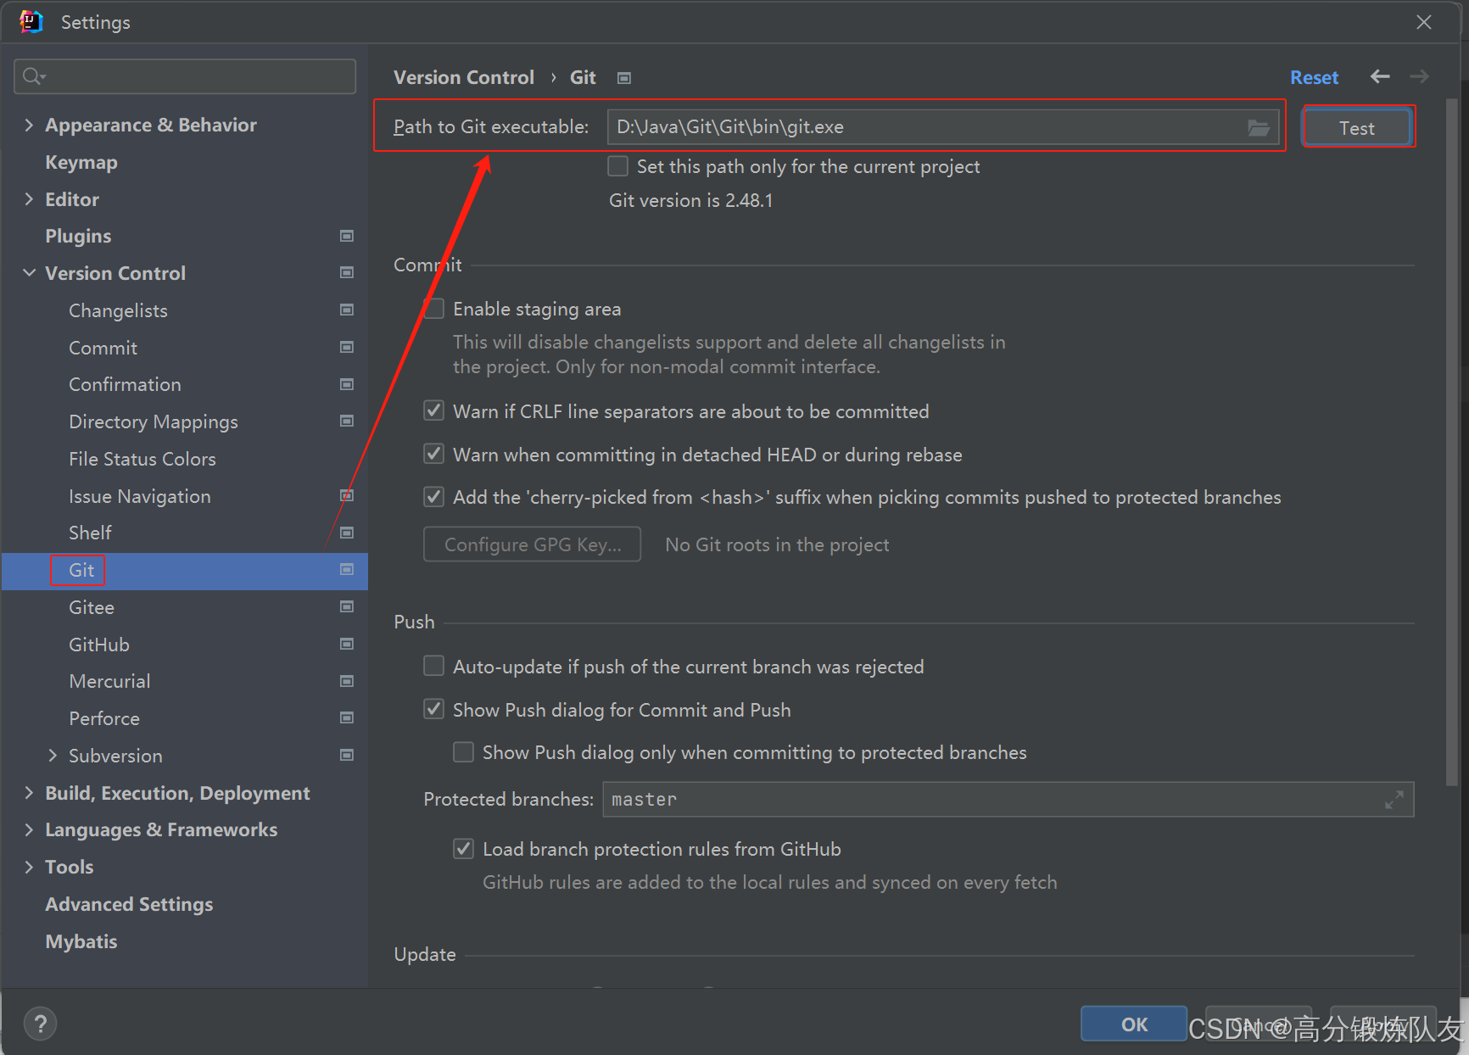Expand the Tools section
Screen dimensions: 1469x1055
click(29, 867)
